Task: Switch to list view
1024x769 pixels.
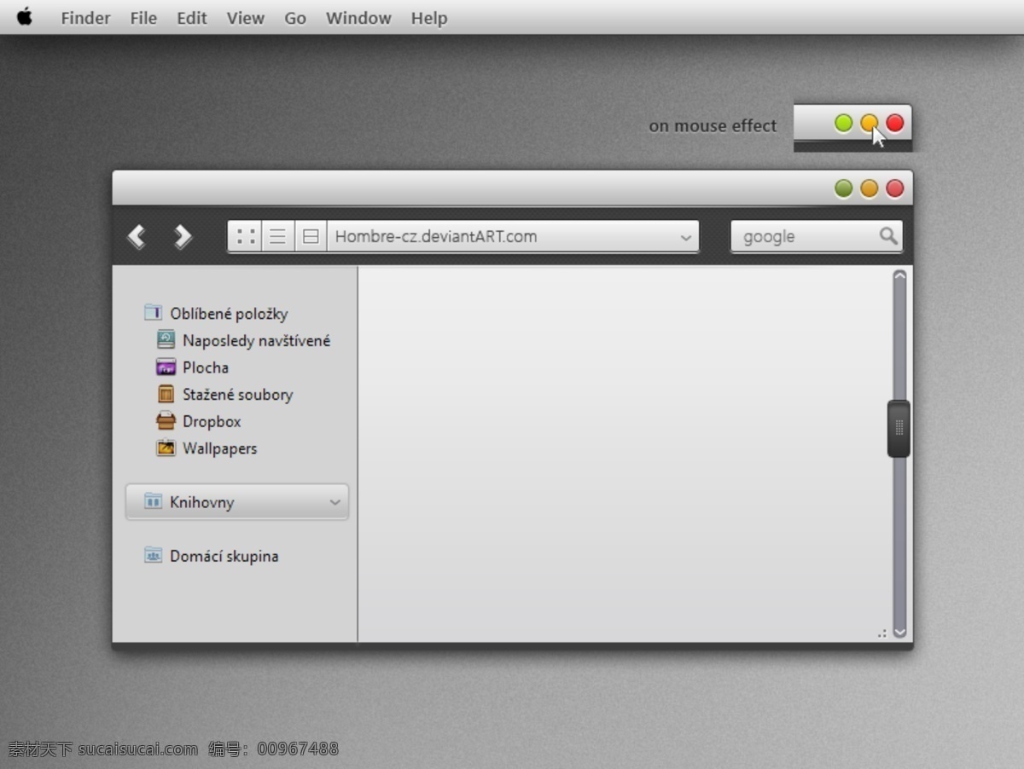Action: [x=277, y=237]
